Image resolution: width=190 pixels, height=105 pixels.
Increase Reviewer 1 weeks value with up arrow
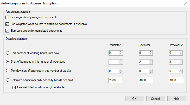click(151, 70)
